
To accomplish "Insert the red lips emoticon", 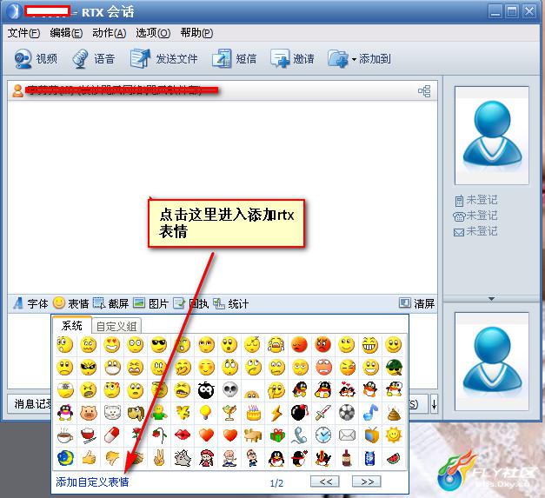I will point(183,435).
